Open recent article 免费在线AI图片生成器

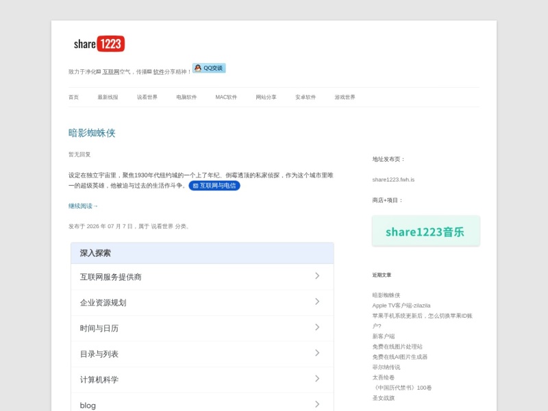tap(400, 357)
